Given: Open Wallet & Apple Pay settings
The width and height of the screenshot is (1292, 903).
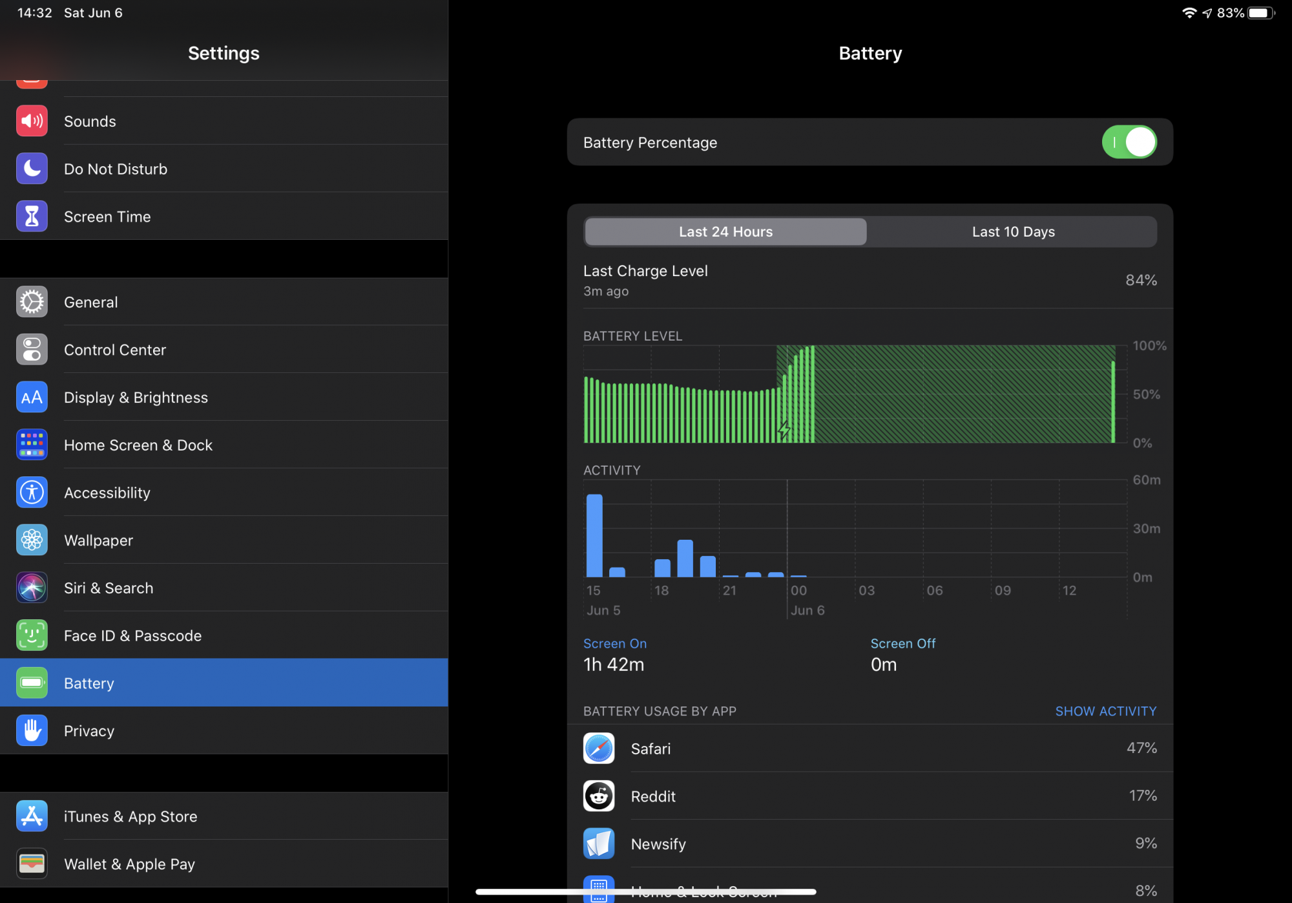Looking at the screenshot, I should [224, 864].
